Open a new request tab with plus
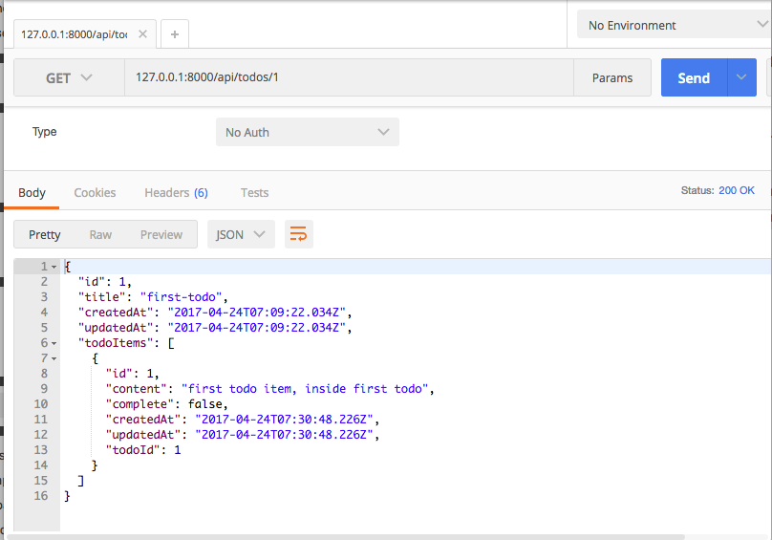Screen dimensions: 772x540 [x=175, y=34]
